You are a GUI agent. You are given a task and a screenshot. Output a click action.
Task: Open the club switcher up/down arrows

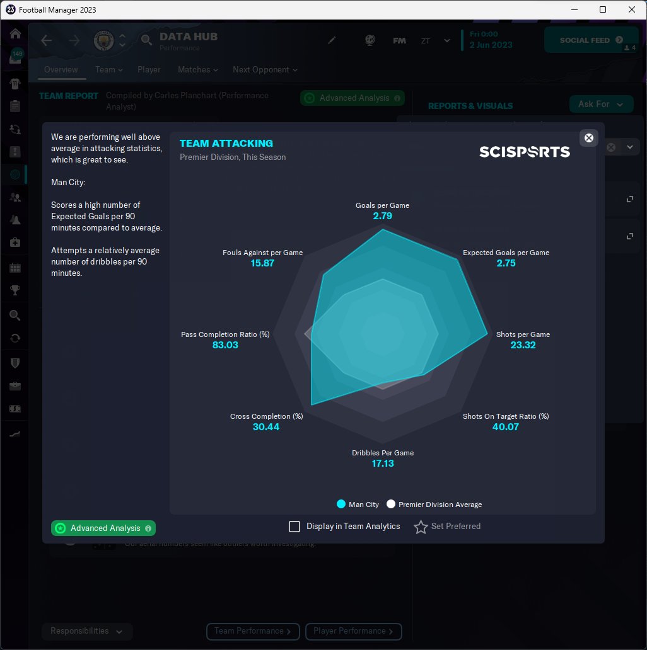pyautogui.click(x=122, y=40)
